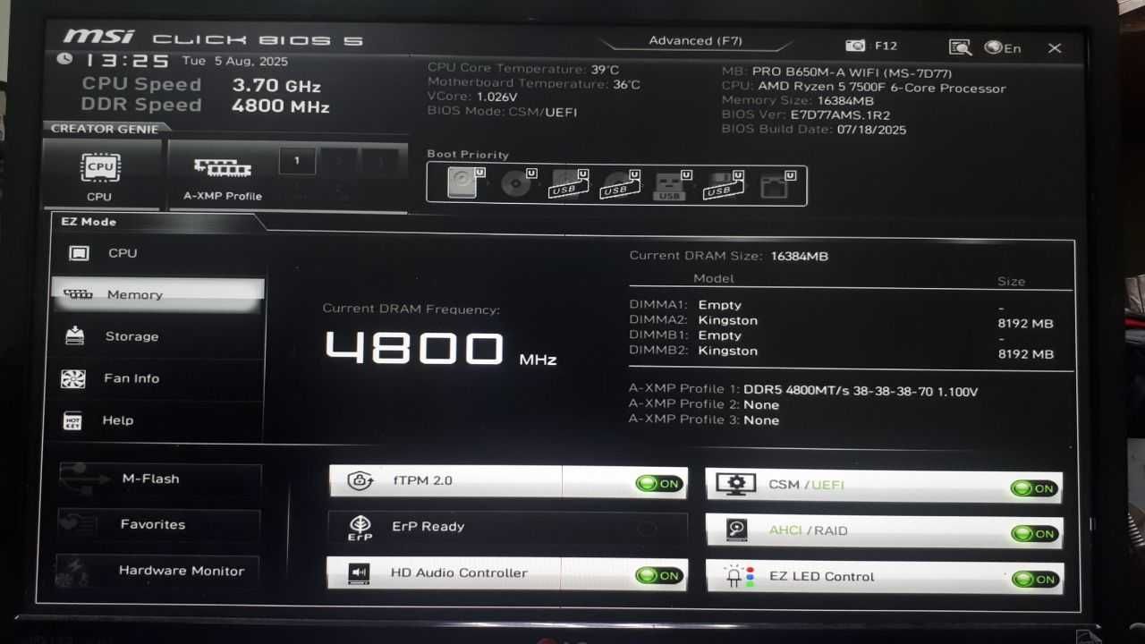Click the 13:25 time display
Viewport: 1145px width, 644px height.
(127, 61)
